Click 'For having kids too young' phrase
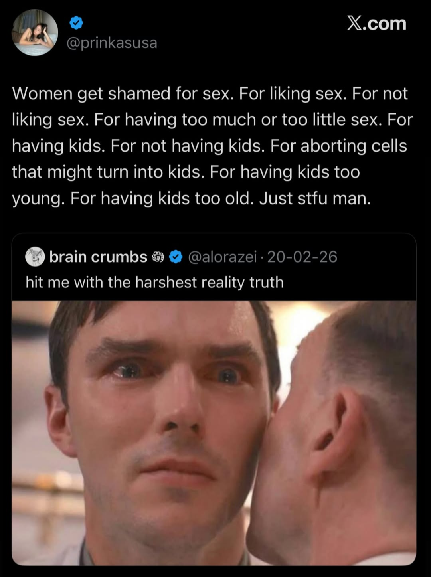431x577 pixels. 185,185
